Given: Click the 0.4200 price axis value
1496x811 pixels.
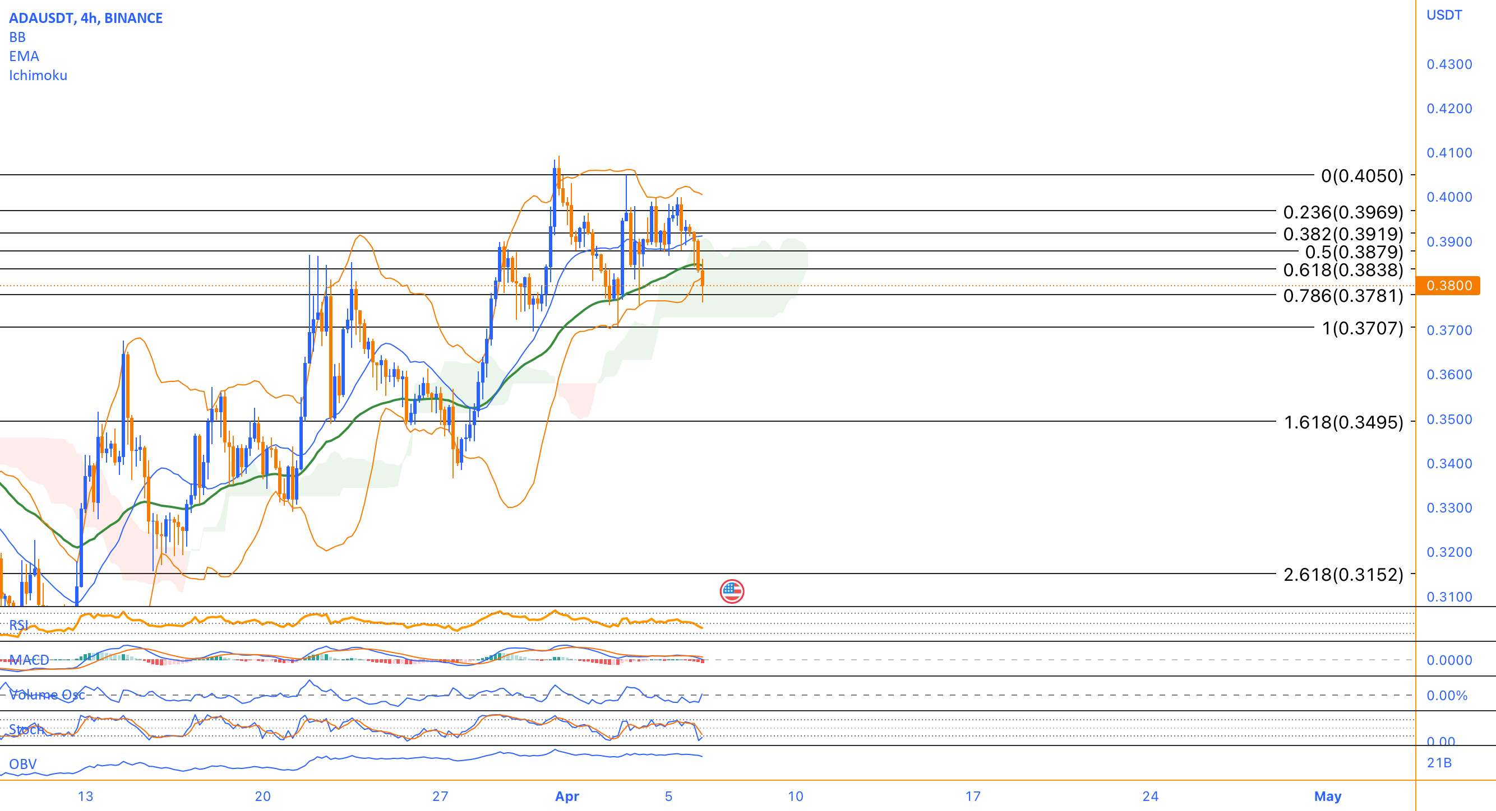Looking at the screenshot, I should [1449, 109].
